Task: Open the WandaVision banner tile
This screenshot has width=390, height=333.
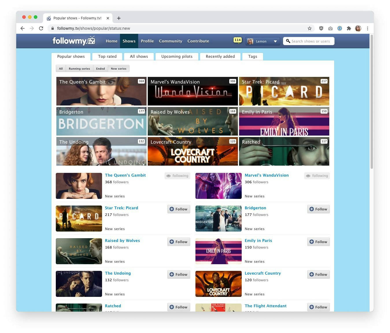Action: point(193,91)
